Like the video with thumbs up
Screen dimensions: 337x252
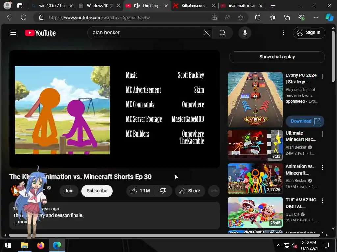pyautogui.click(x=141, y=191)
